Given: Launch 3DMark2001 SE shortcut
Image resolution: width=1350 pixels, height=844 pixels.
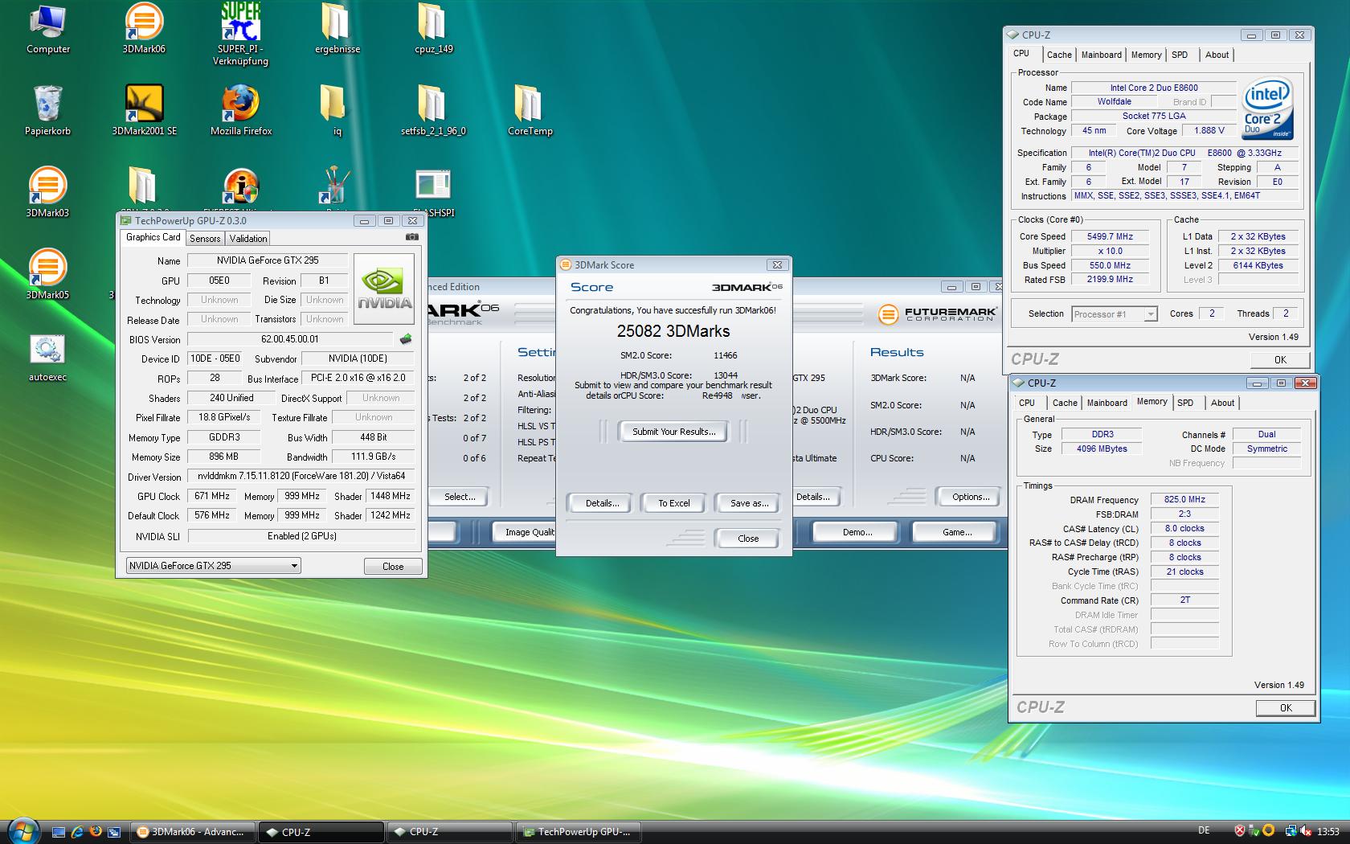Looking at the screenshot, I should 144,111.
